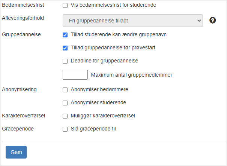The width and height of the screenshot is (227, 166).
Task: Turn on Slå graceperiode til
Action: point(65,129)
